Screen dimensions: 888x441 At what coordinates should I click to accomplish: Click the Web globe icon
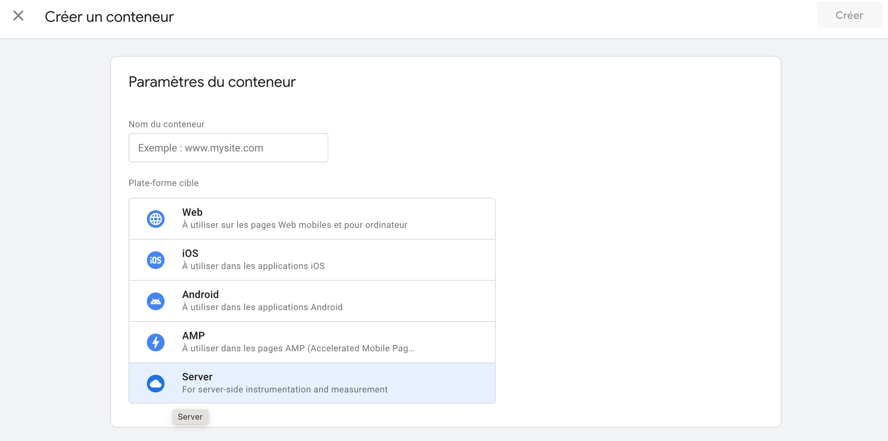156,219
